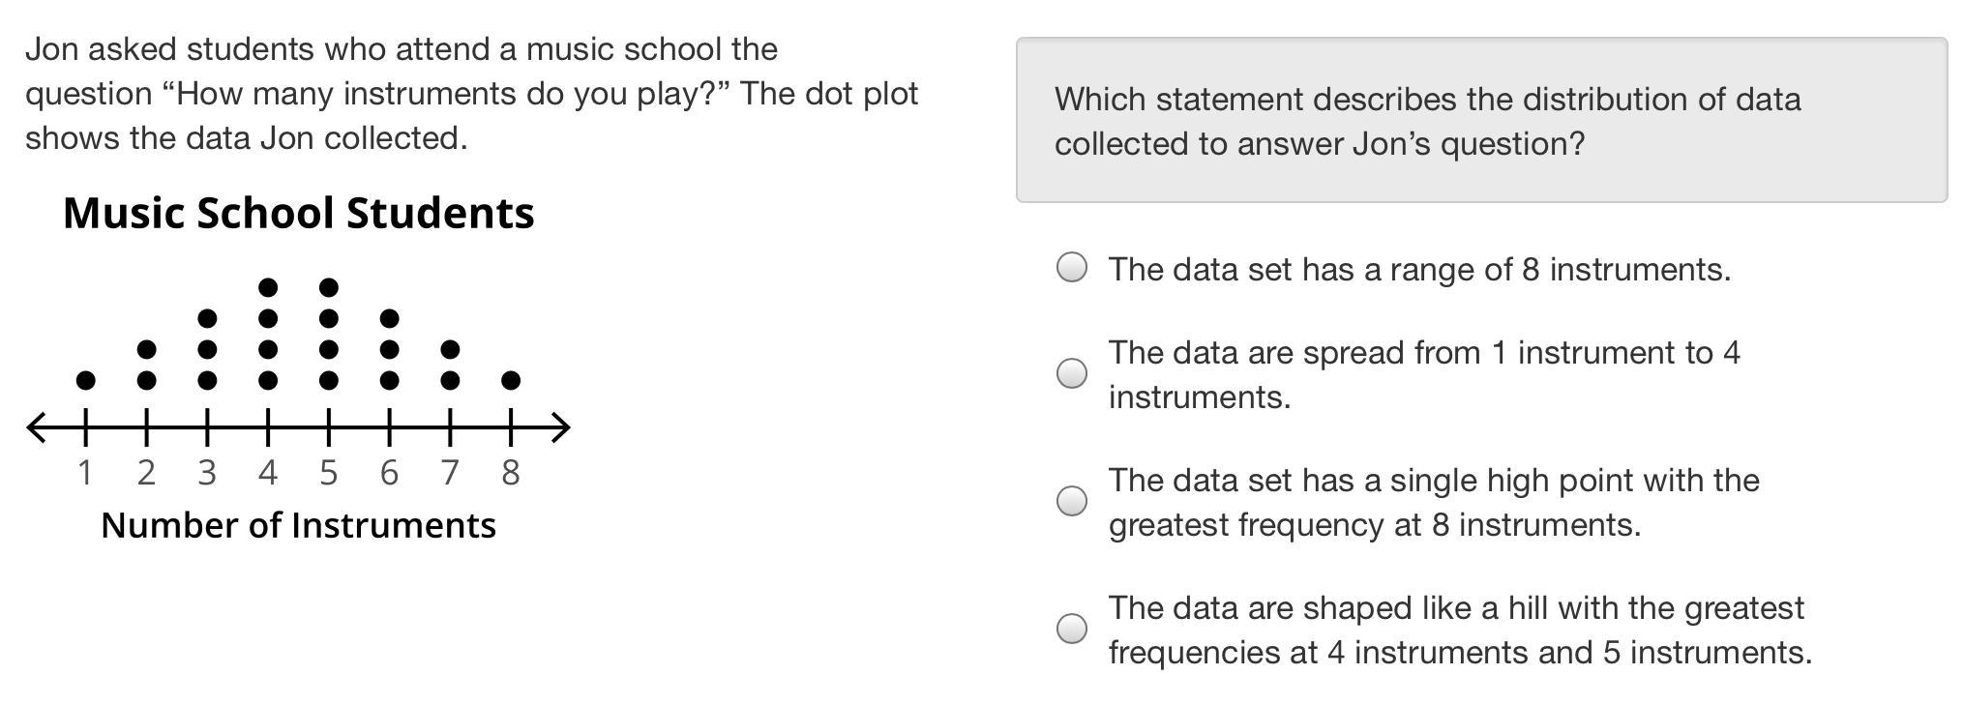Click the left arrowhead of the number line
This screenshot has height=704, width=1964.
pyautogui.click(x=37, y=426)
